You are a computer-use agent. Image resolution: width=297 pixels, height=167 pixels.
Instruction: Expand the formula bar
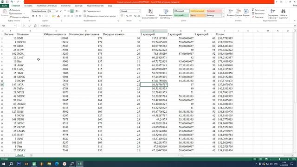pos(295,26)
